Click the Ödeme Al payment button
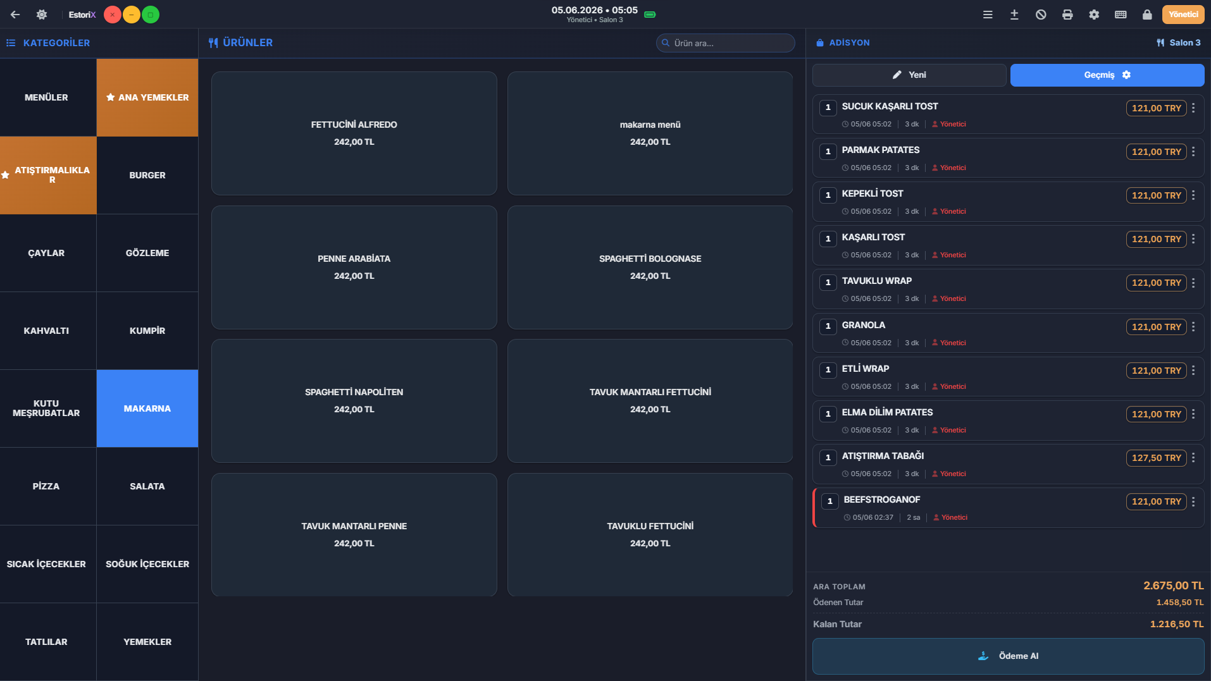This screenshot has height=681, width=1211. coord(1009,656)
